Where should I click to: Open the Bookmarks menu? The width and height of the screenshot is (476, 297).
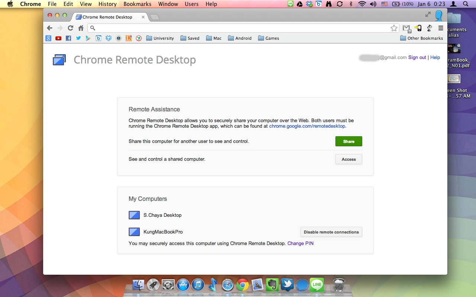(138, 4)
